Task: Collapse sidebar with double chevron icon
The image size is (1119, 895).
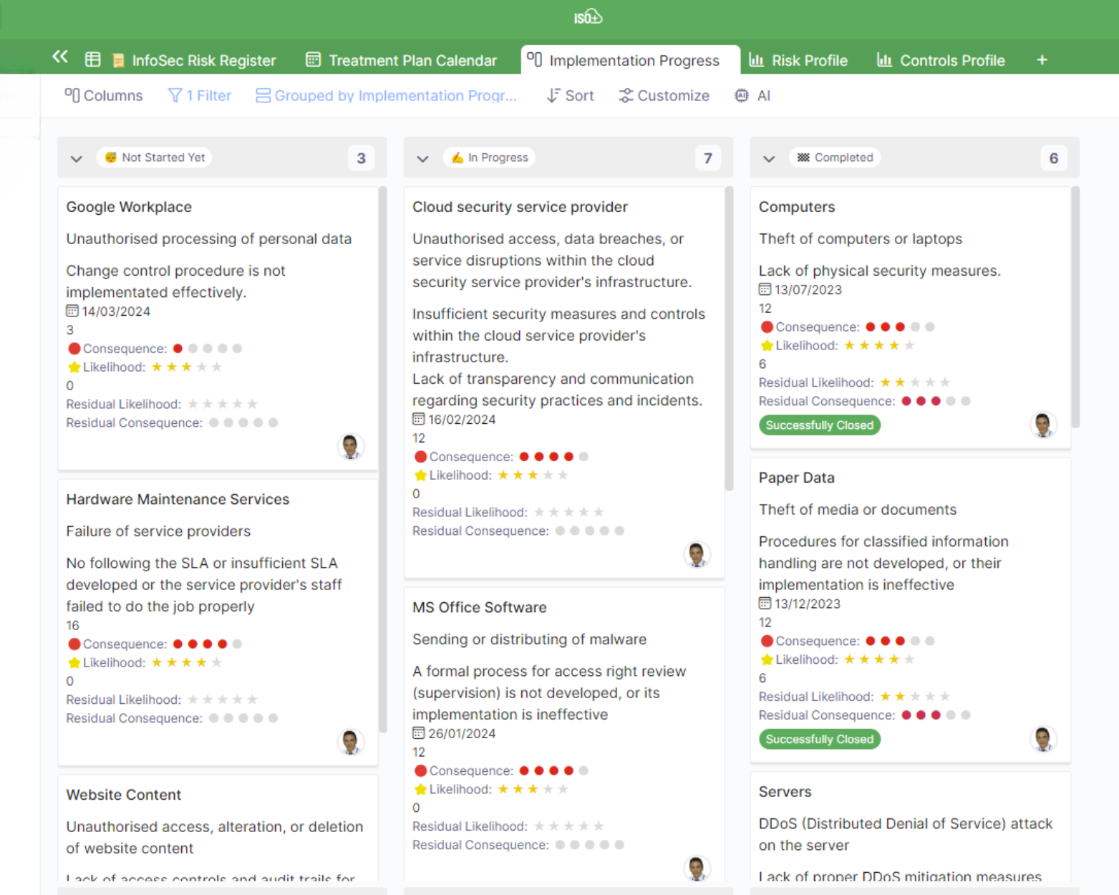Action: pos(60,57)
